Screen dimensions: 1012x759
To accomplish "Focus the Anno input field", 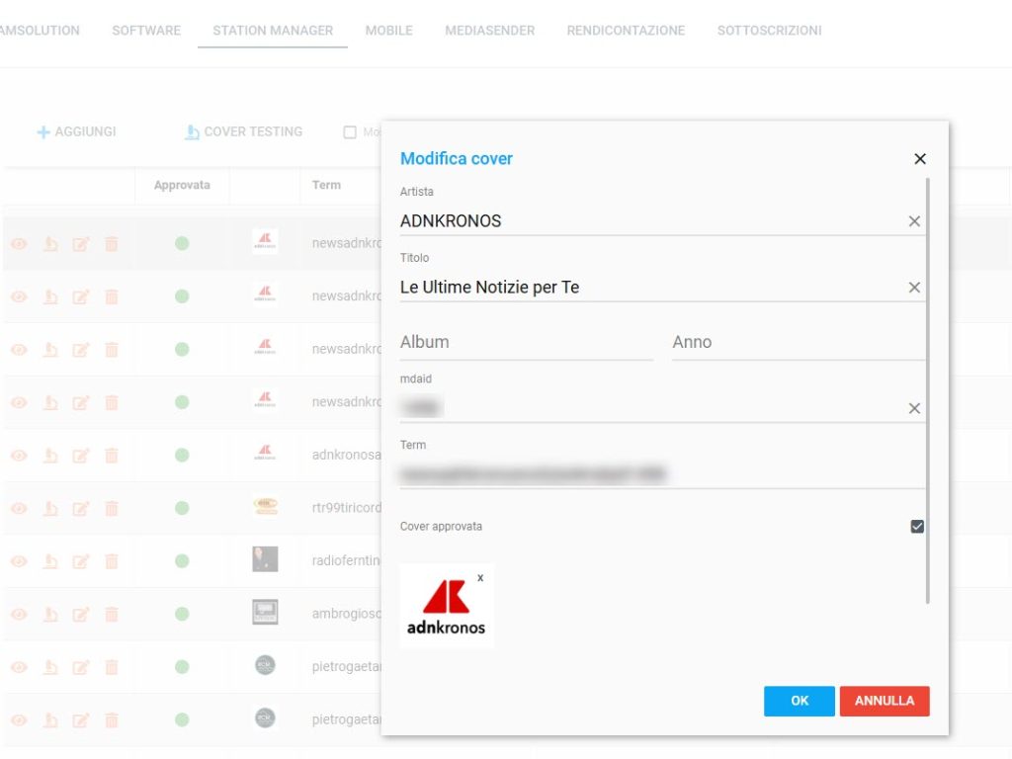I will click(x=799, y=342).
